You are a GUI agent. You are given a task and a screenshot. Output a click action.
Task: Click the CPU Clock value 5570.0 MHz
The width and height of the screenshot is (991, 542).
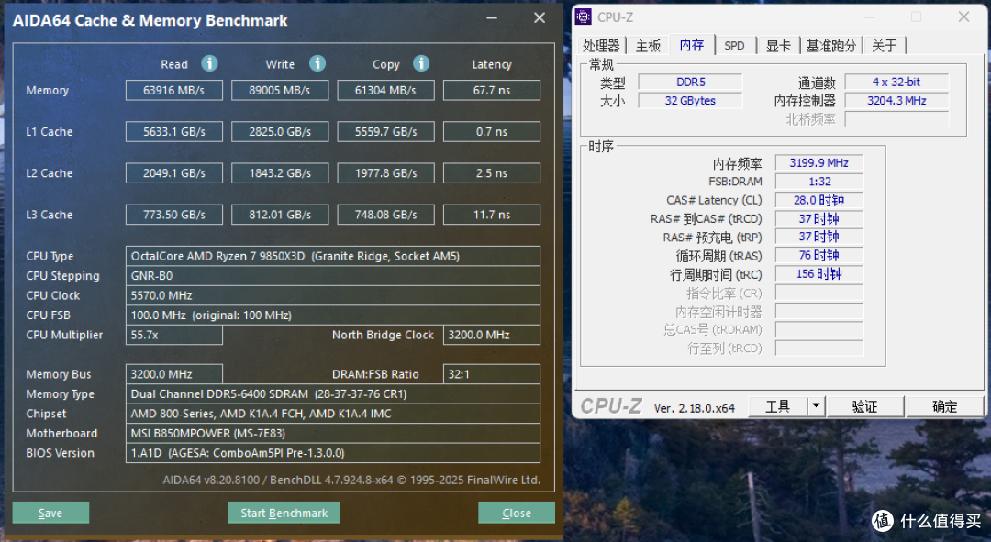coord(333,295)
